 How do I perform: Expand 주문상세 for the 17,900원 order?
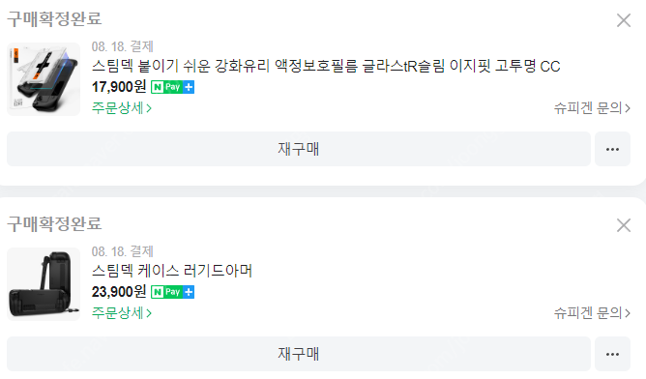tap(122, 108)
